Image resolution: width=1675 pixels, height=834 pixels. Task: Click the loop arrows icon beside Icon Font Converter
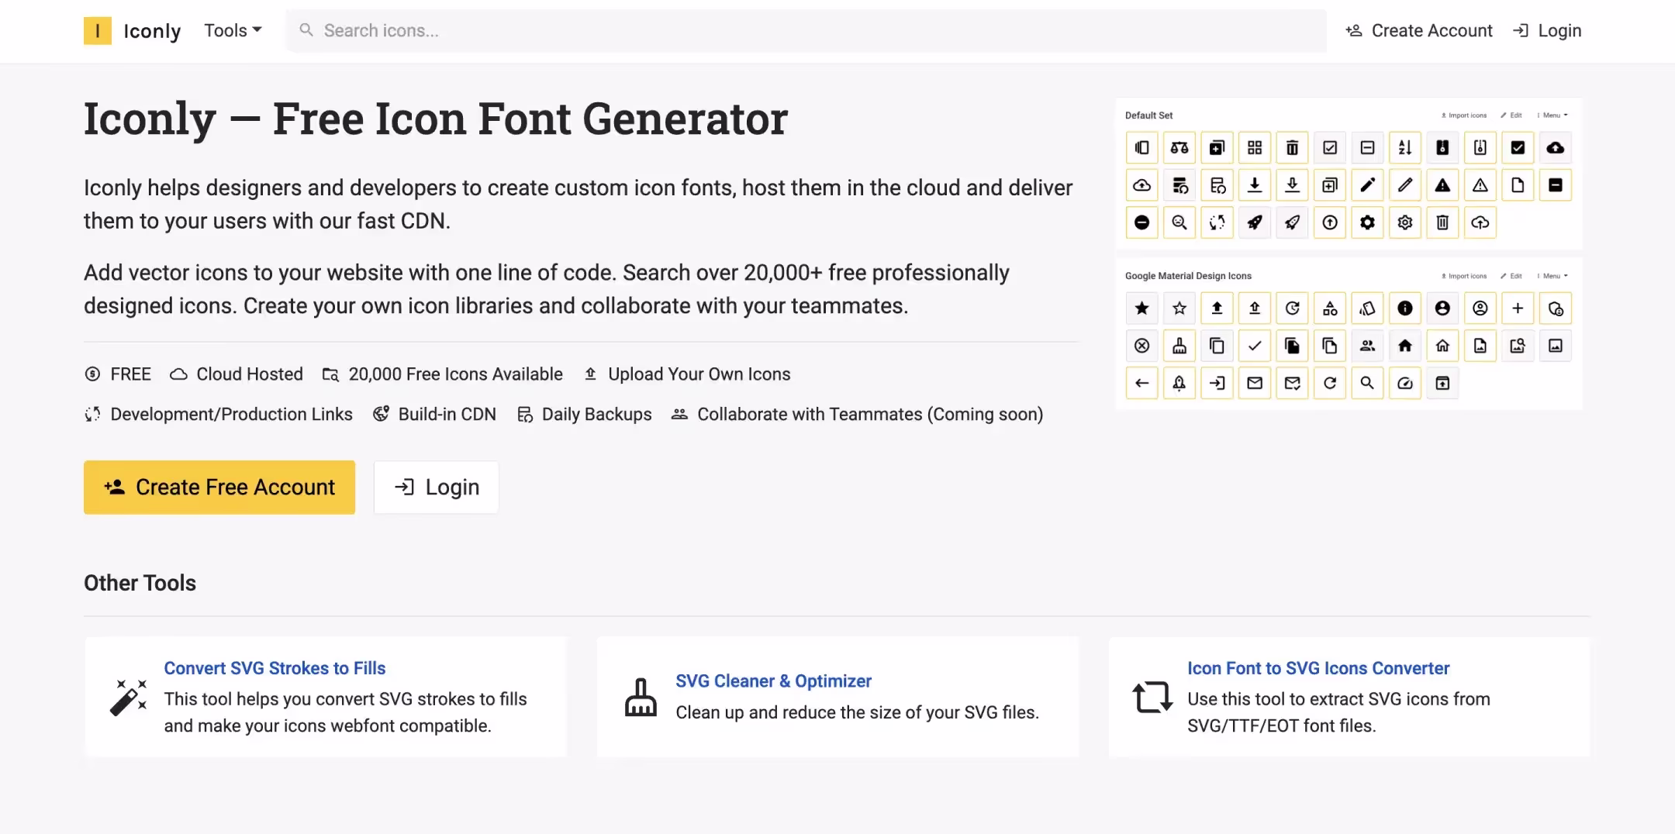(x=1152, y=697)
